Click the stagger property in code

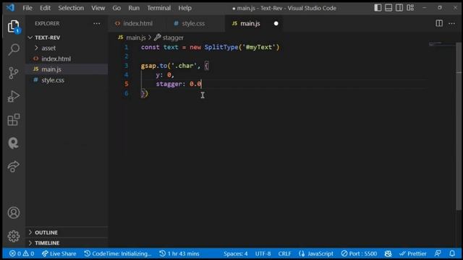tap(169, 84)
